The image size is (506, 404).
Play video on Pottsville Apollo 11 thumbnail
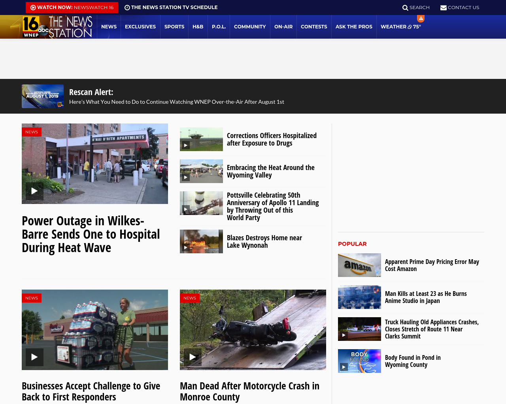(x=186, y=209)
